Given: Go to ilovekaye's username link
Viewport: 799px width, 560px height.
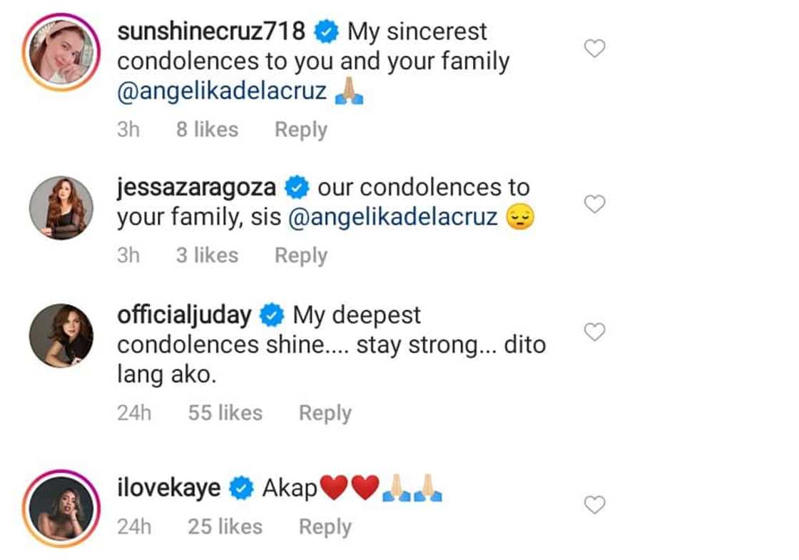Looking at the screenshot, I should tap(170, 488).
